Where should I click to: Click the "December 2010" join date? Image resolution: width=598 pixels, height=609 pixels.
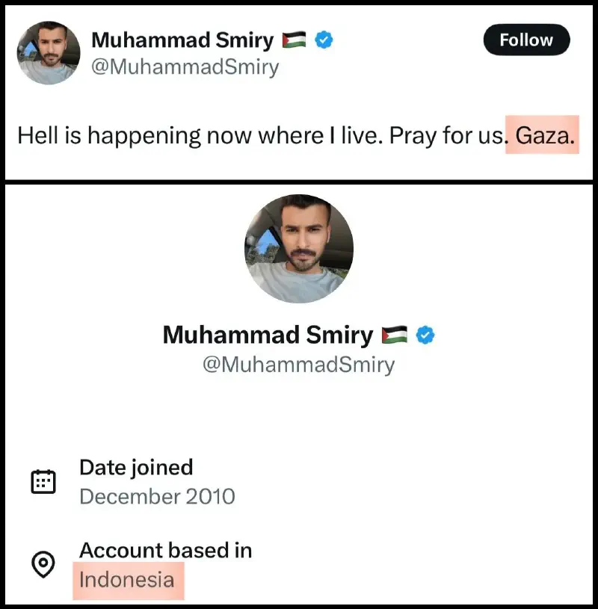pyautogui.click(x=157, y=496)
